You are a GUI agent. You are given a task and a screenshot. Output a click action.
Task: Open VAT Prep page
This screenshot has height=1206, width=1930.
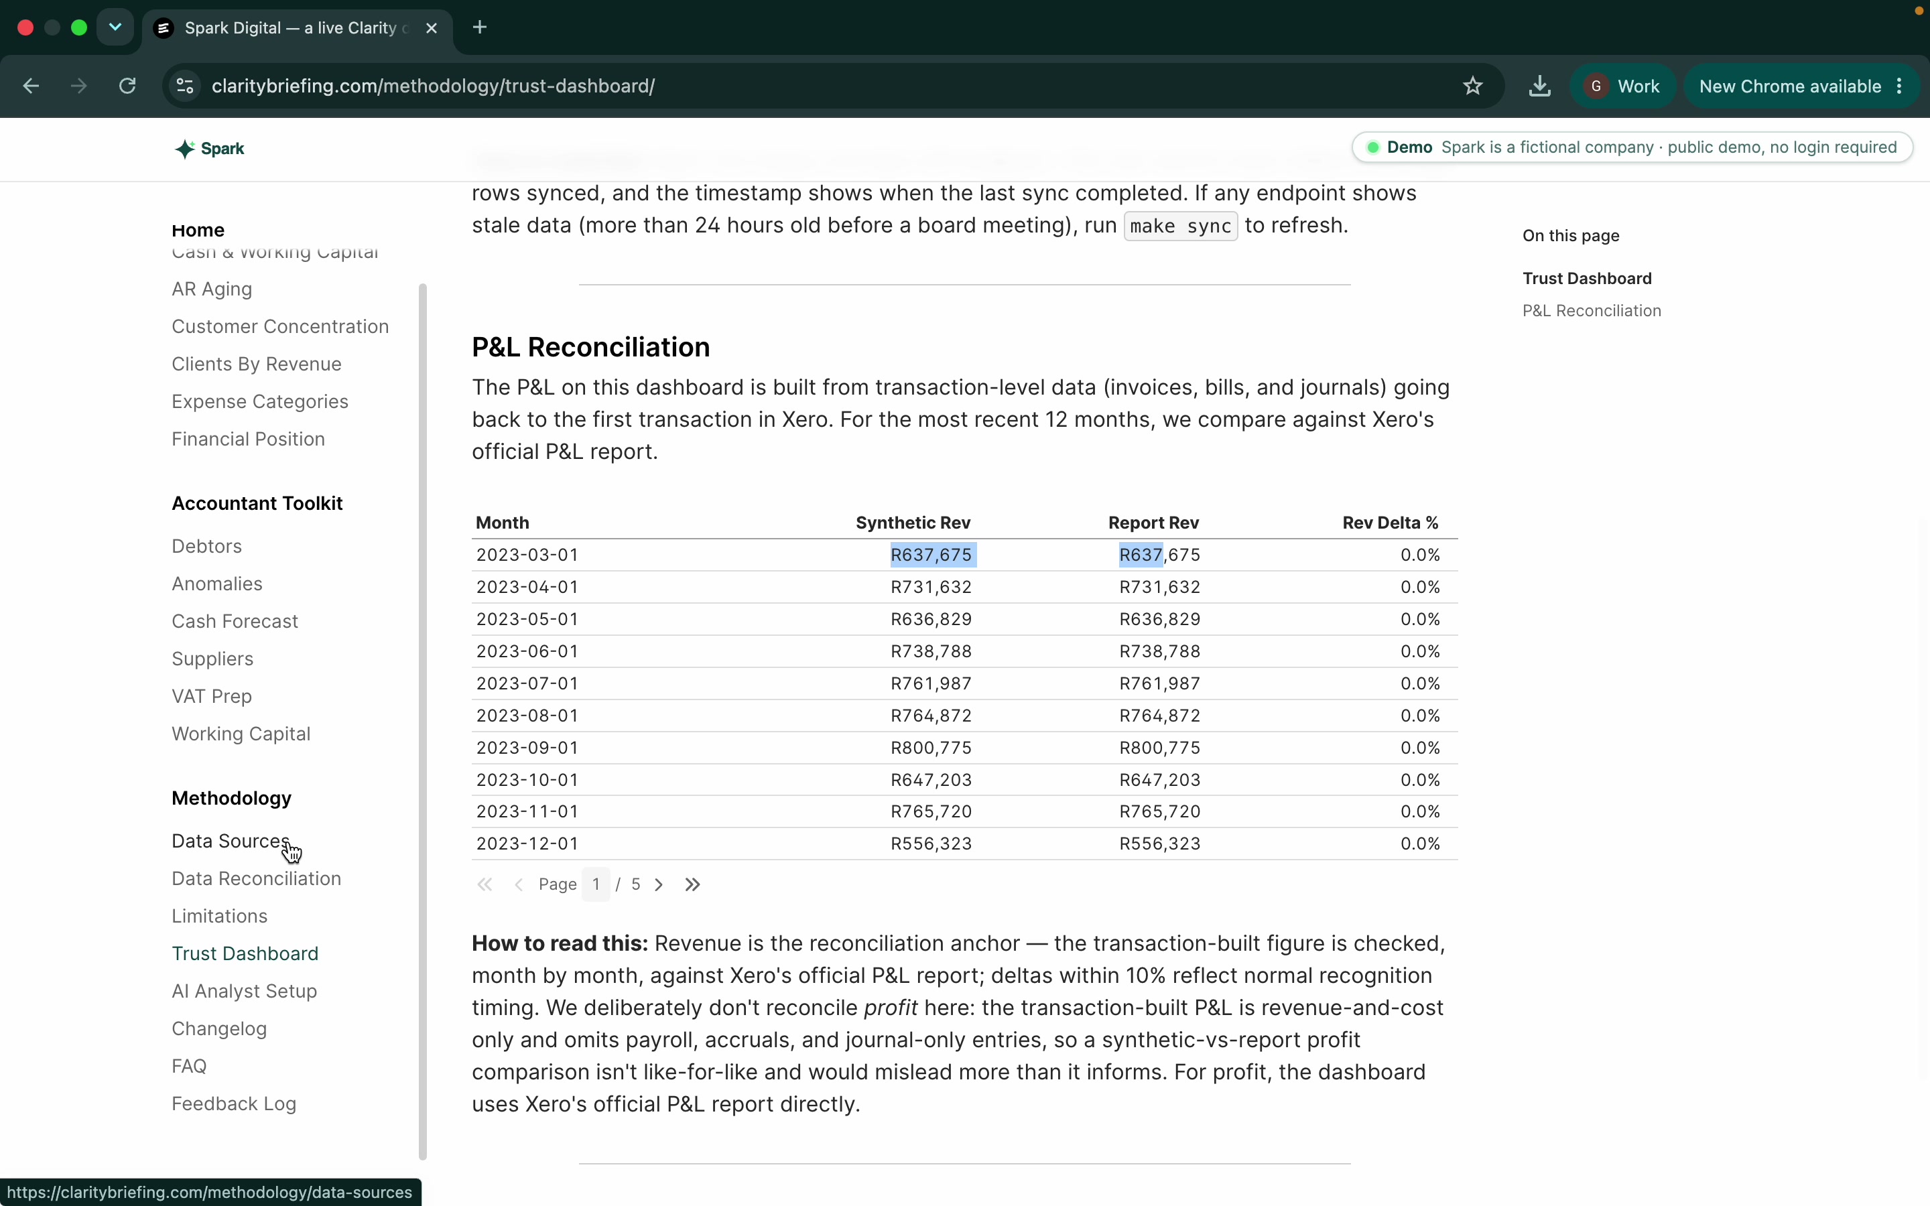tap(211, 696)
